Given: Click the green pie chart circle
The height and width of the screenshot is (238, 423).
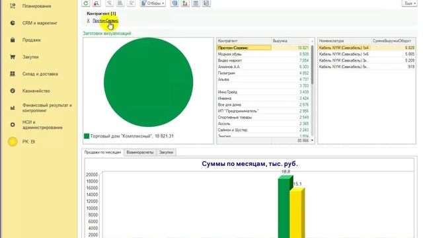Looking at the screenshot, I should pos(148,82).
